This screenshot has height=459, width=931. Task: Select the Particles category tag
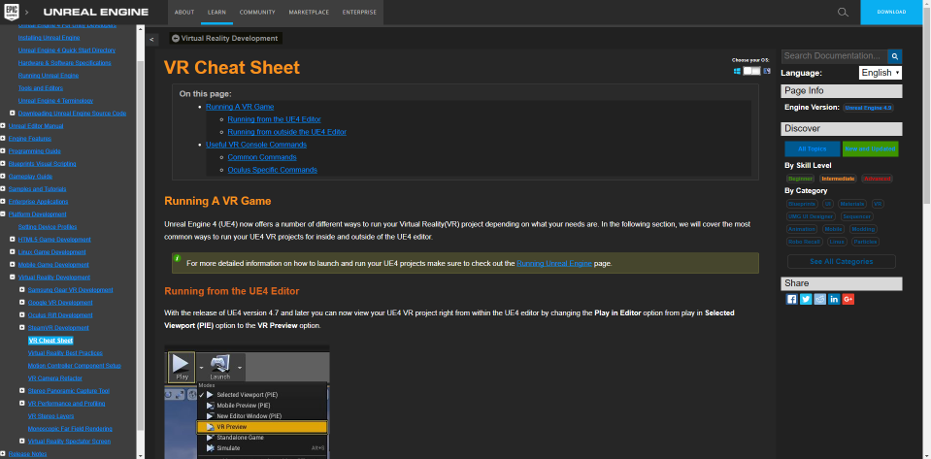tap(865, 242)
